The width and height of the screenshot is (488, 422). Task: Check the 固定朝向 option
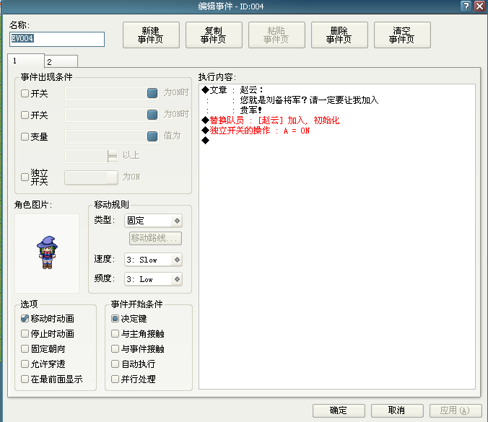25,348
